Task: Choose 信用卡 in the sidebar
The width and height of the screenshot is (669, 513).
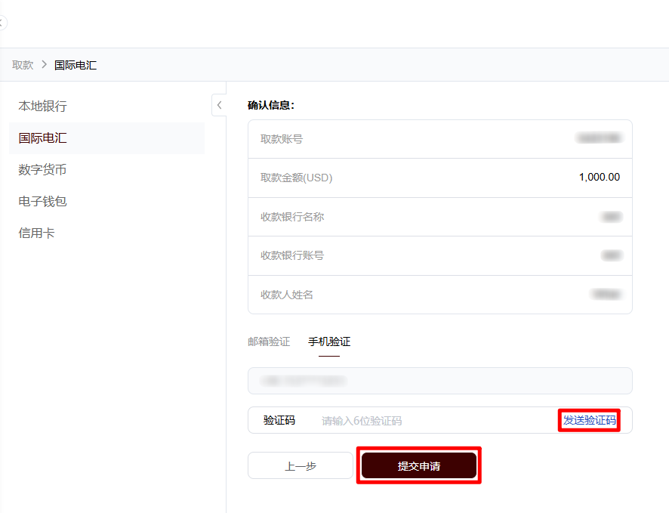Action: 37,233
